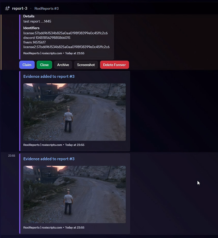The height and width of the screenshot is (238, 218).
Task: Click the green Close button
Action: (44, 65)
